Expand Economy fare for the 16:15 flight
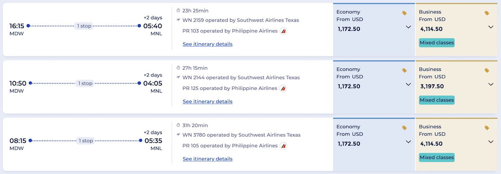The height and width of the screenshot is (174, 501). point(408,27)
